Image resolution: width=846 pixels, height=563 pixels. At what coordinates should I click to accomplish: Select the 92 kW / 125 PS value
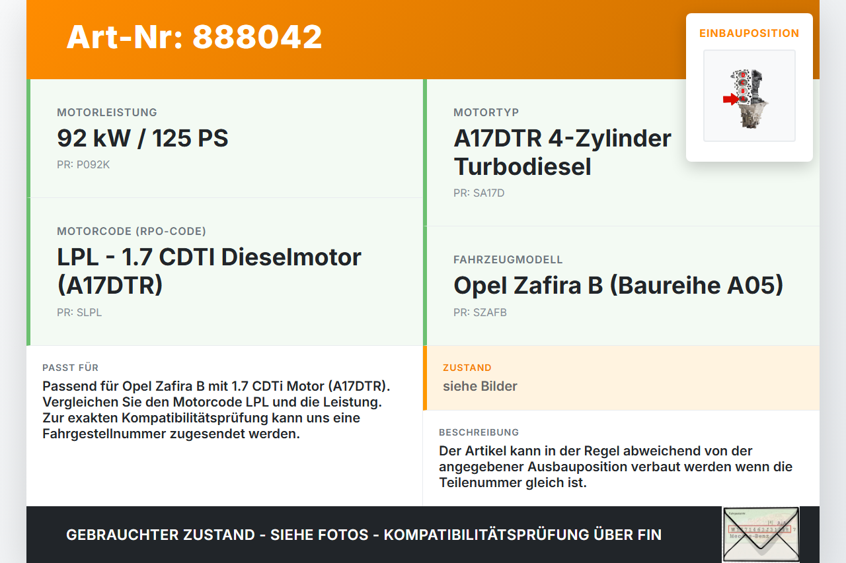point(143,139)
